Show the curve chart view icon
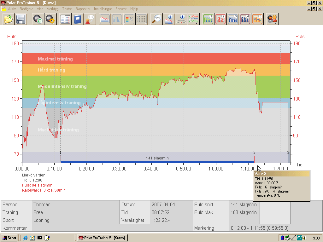This screenshot has width=323, height=242. [105, 19]
